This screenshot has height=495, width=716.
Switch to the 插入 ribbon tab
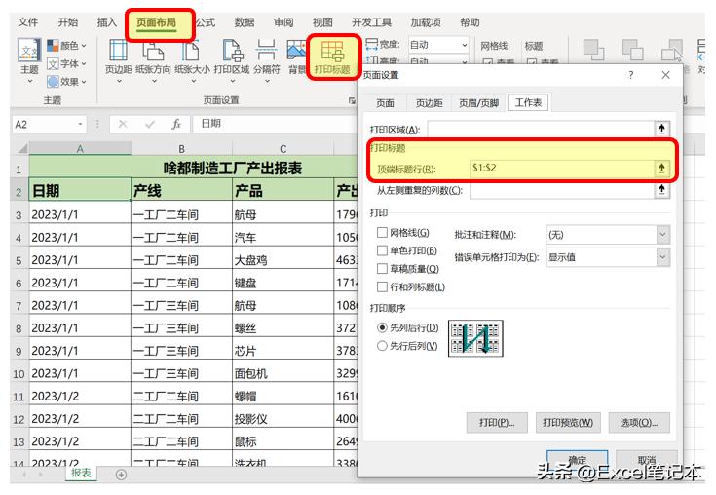coord(107,21)
